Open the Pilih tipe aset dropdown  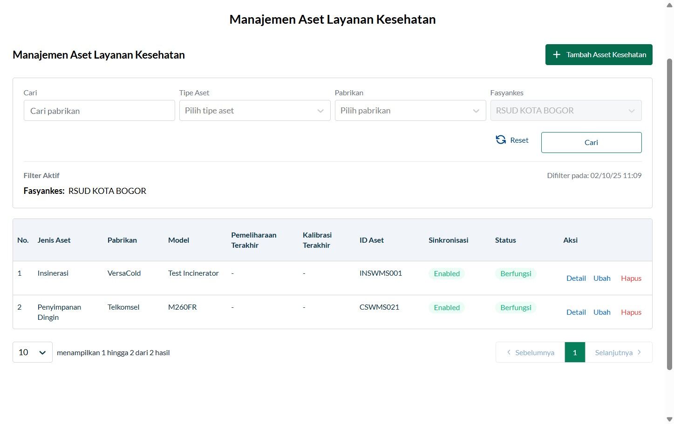[x=255, y=111]
